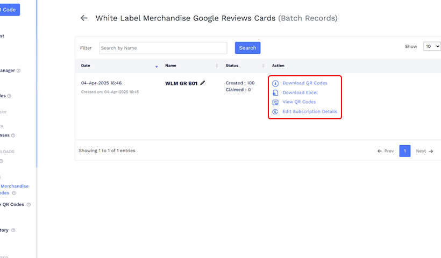Viewport: 441px width, 258px height.
Task: Open White Label Merchandise sidebar menu item
Action: [15, 187]
